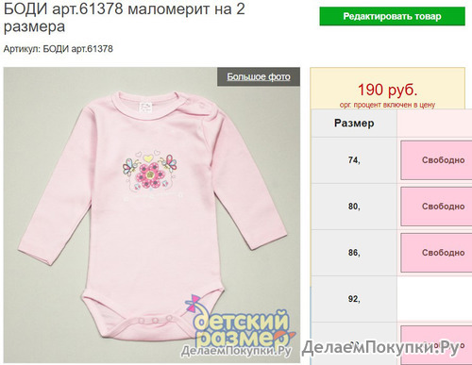
Task: Open the Большое фото link
Action: coord(259,76)
